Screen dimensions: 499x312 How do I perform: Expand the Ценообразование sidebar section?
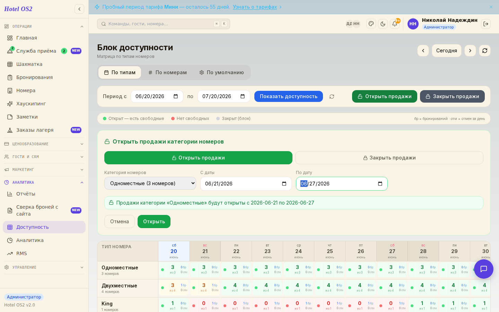point(44,144)
